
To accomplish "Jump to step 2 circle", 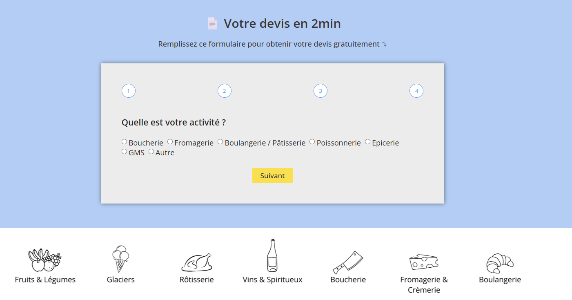I will pyautogui.click(x=225, y=91).
